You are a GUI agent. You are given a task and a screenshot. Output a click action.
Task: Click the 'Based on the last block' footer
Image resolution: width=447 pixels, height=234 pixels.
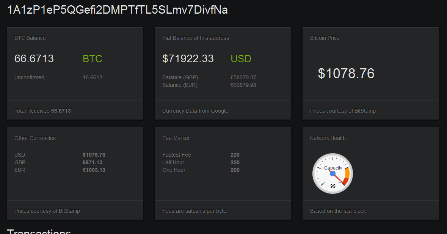click(338, 211)
